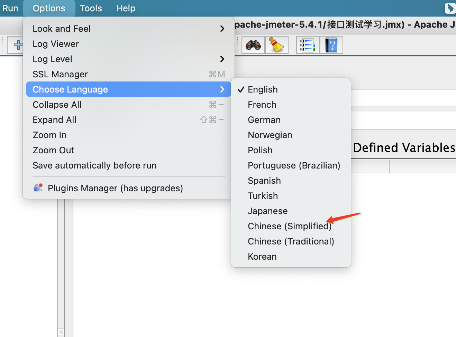
Task: Click the binoculars Search toolbar icon
Action: [253, 45]
